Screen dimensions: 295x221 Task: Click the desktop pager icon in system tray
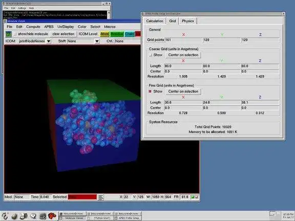tap(272, 214)
